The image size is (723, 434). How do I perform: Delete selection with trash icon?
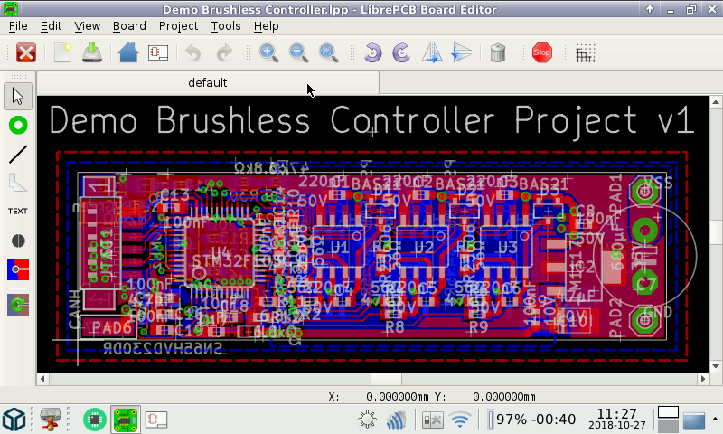tap(498, 52)
